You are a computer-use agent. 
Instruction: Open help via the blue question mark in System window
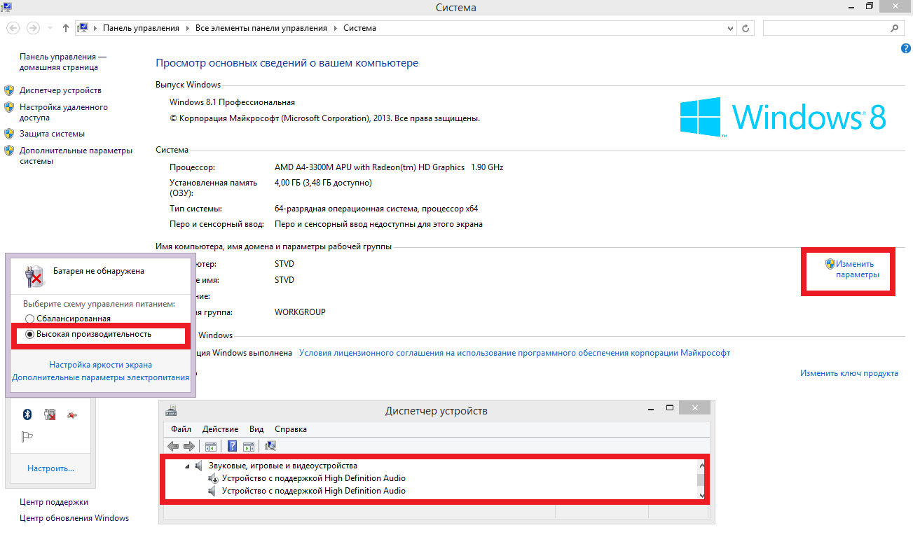pyautogui.click(x=905, y=48)
